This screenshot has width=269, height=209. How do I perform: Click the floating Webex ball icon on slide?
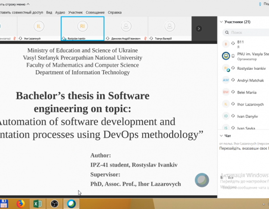pyautogui.click(x=202, y=180)
